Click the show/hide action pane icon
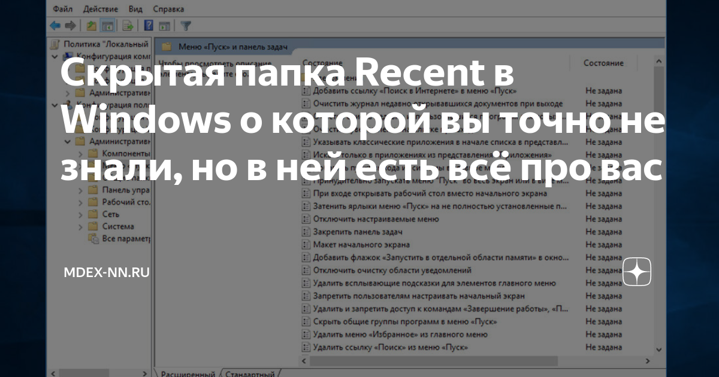 coord(164,25)
